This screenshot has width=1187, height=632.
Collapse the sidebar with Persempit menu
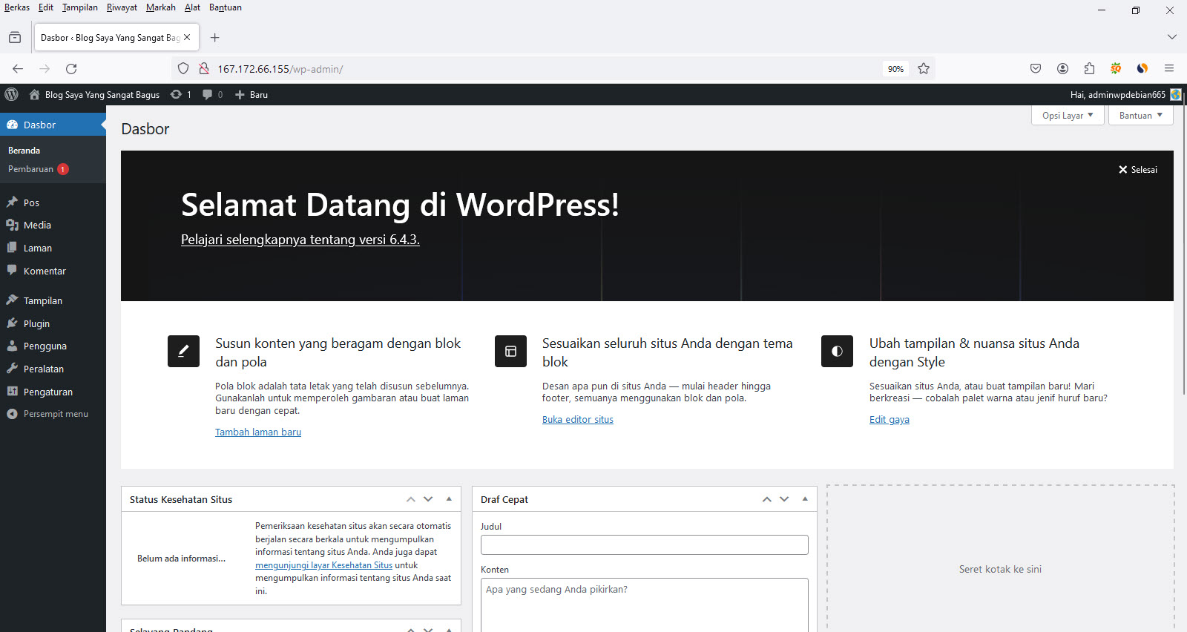coord(55,414)
